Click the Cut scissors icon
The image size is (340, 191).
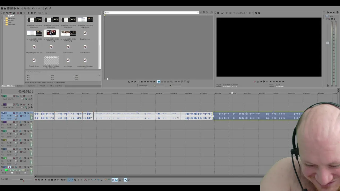click(22, 8)
